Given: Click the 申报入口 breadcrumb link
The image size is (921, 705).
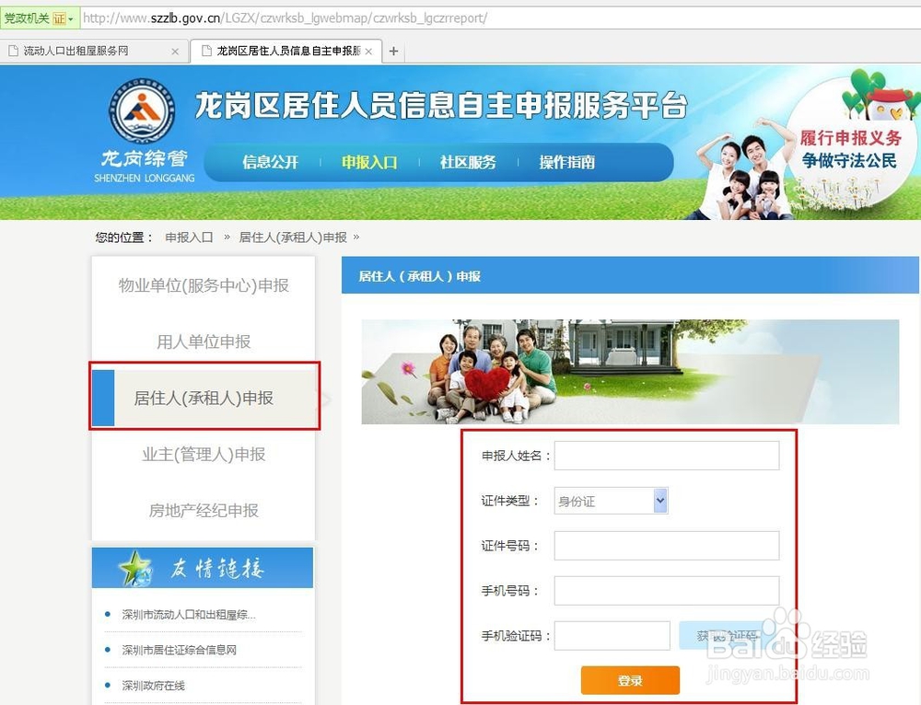Looking at the screenshot, I should (x=189, y=237).
